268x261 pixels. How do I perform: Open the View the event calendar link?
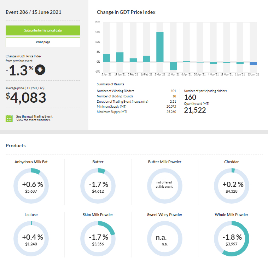(33, 120)
